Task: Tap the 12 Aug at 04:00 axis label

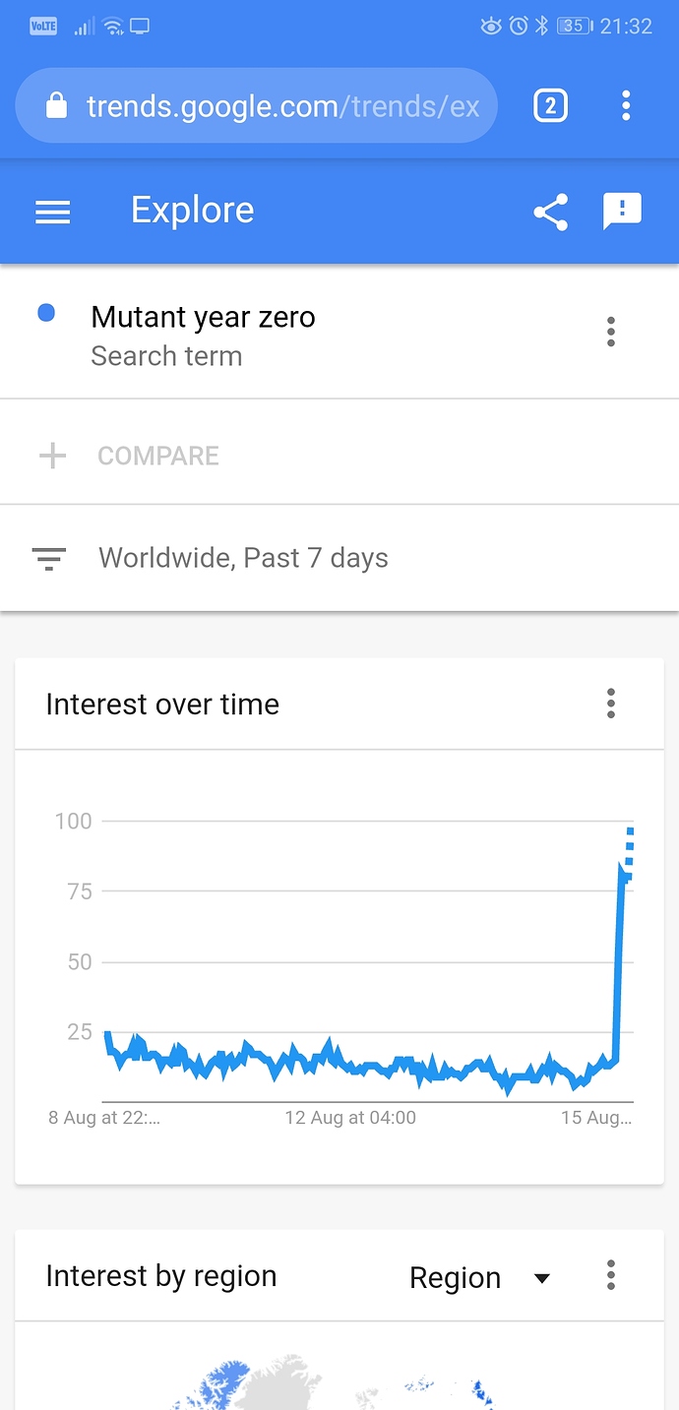Action: pos(350,1118)
